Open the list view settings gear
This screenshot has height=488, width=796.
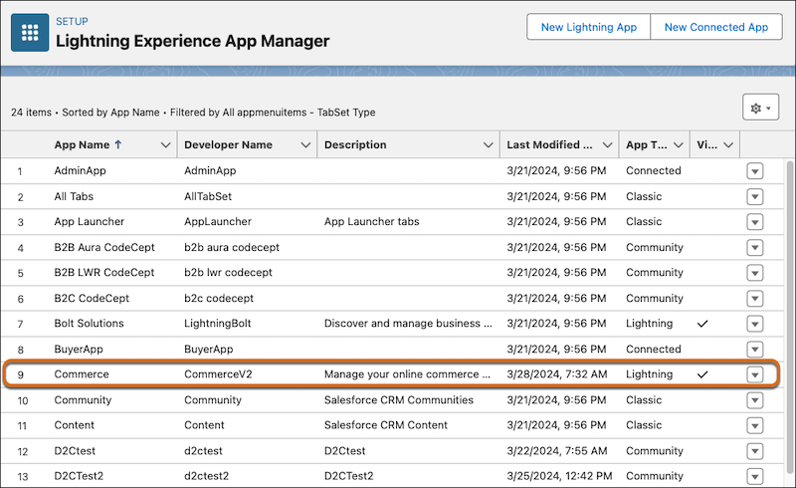click(760, 108)
